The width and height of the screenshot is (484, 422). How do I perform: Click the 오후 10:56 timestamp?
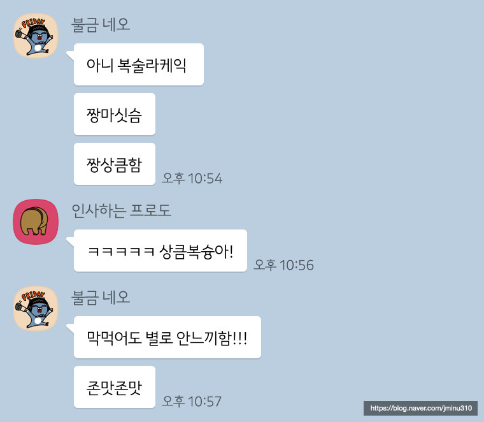coord(283,265)
